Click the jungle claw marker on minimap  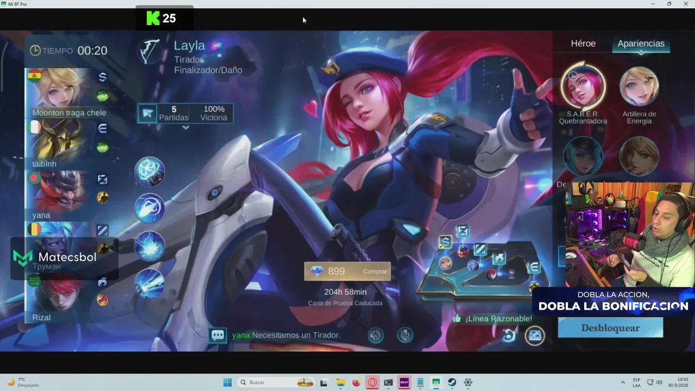pyautogui.click(x=499, y=258)
